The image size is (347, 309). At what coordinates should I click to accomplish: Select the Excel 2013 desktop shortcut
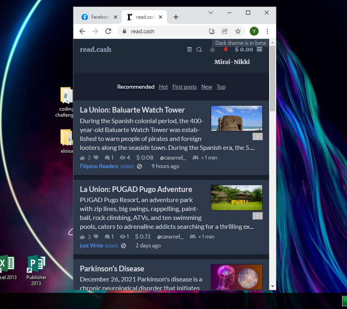click(x=8, y=267)
